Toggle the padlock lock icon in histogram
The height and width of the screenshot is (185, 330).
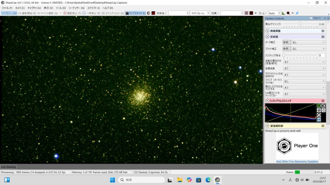click(x=324, y=110)
